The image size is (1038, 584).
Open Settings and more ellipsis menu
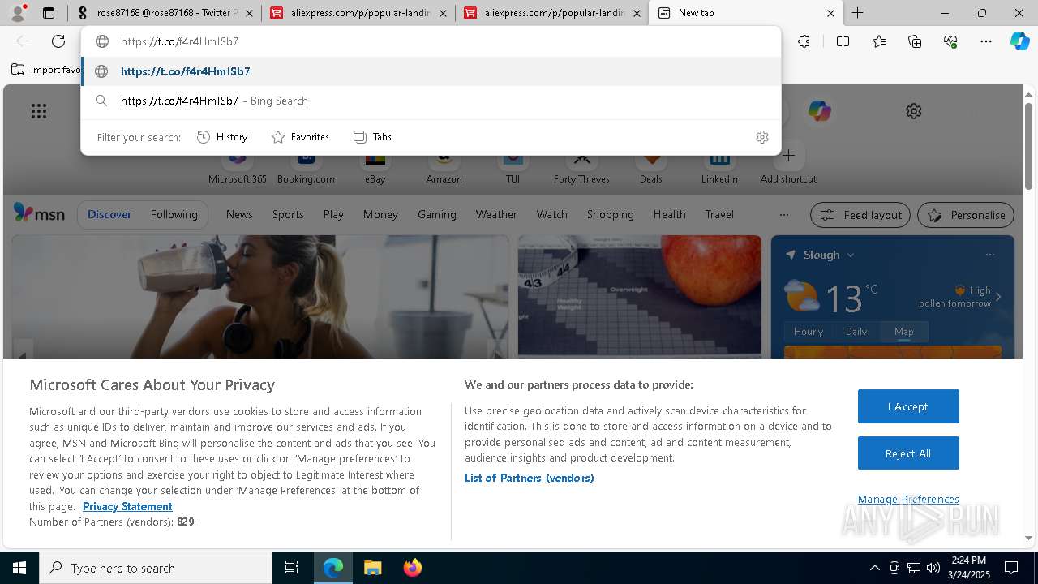pyautogui.click(x=986, y=41)
